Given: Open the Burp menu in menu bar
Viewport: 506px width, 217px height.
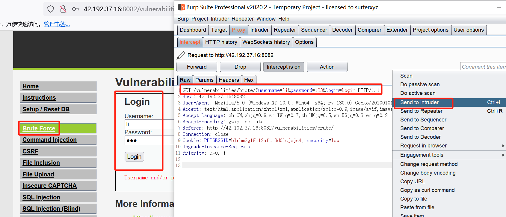Looking at the screenshot, I should coord(183,19).
